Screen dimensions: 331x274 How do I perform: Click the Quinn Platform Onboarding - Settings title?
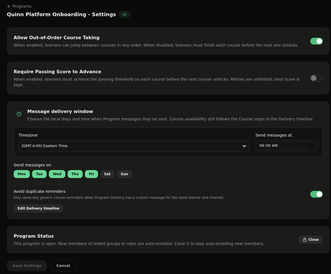point(61,14)
